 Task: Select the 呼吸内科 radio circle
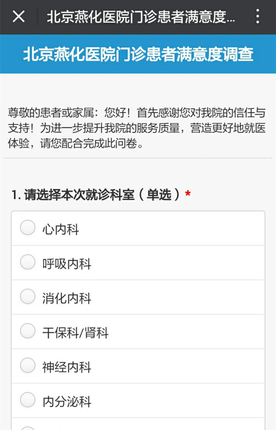(x=28, y=262)
